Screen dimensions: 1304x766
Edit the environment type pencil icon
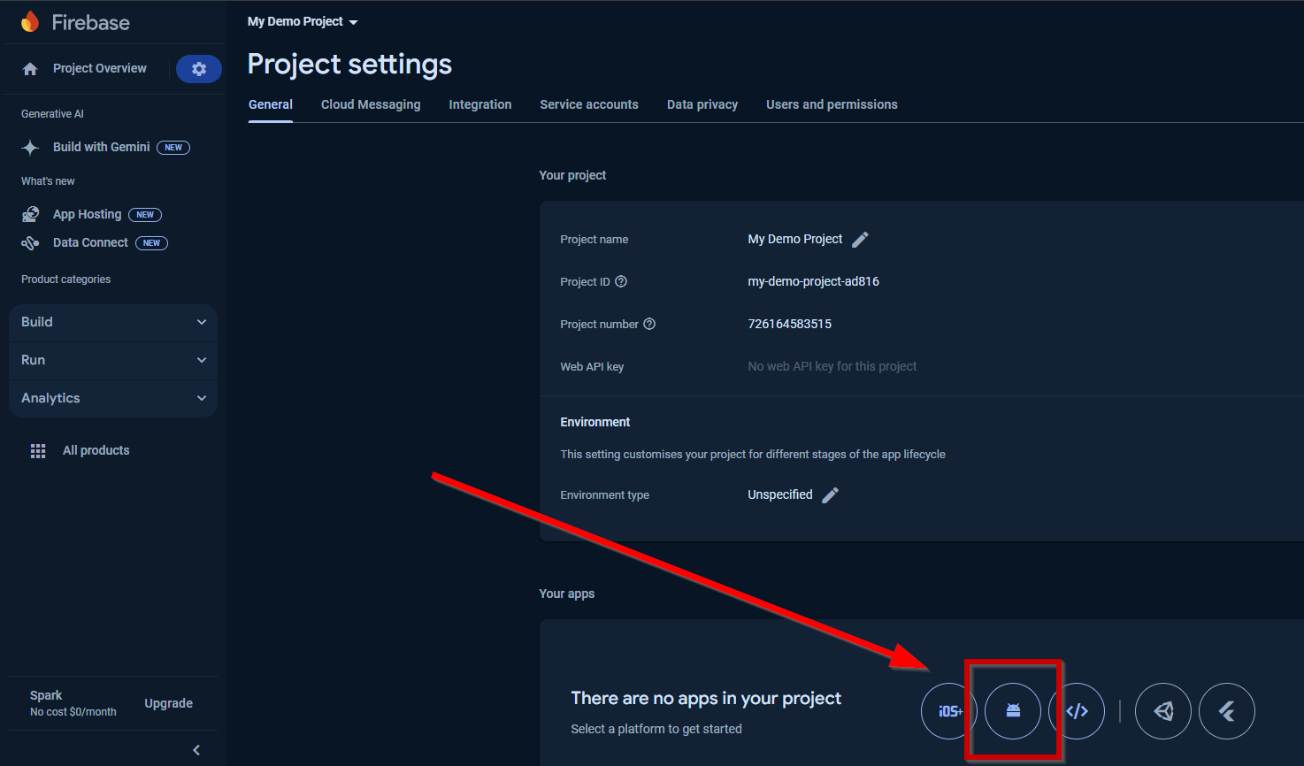click(x=830, y=495)
